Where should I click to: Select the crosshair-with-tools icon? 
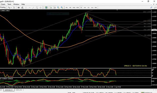pos(22,8)
